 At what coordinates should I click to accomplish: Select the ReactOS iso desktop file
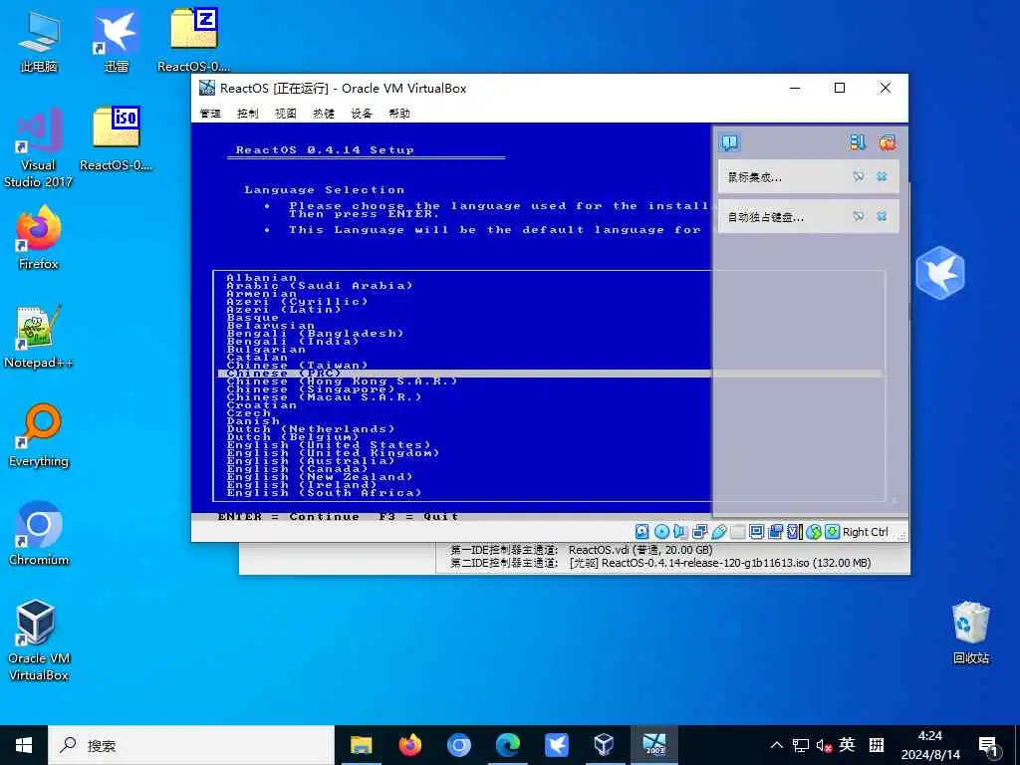116,139
